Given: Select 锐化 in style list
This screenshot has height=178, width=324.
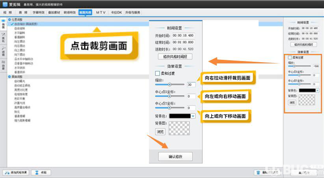Looking at the screenshot, I should [17, 112].
